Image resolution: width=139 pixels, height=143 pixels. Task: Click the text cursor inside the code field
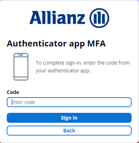click(12, 102)
